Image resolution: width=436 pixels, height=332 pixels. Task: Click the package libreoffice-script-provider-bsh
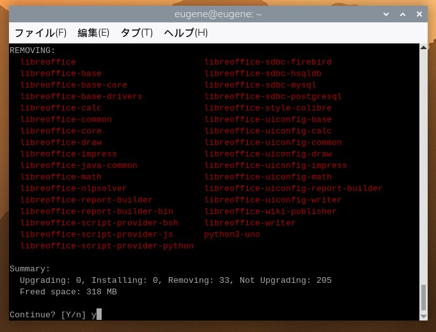(99, 223)
